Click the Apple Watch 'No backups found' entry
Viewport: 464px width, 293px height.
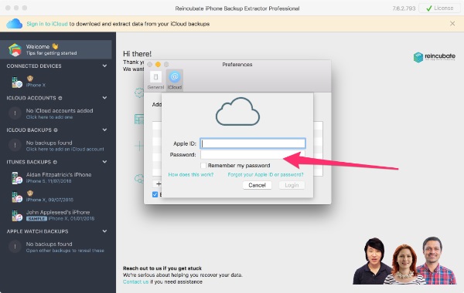click(x=56, y=247)
